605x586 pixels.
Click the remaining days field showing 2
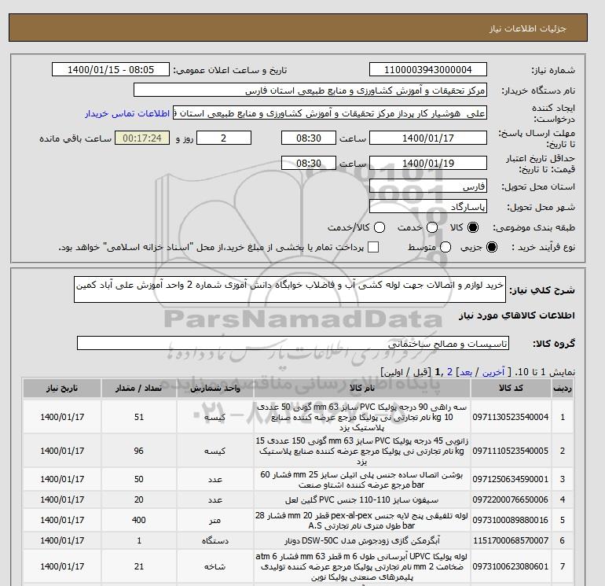(x=224, y=138)
